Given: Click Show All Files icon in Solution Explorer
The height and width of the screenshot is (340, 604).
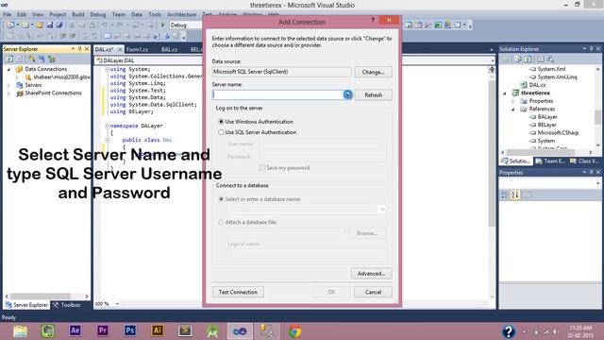Looking at the screenshot, I should [x=518, y=59].
